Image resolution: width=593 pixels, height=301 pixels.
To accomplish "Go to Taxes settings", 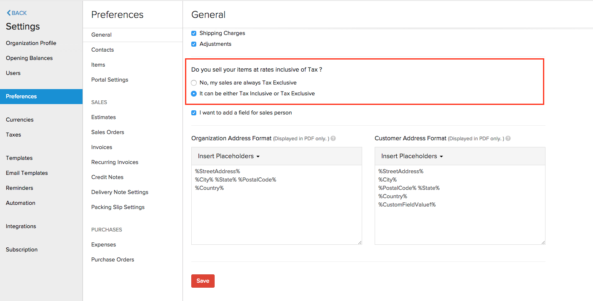I will click(13, 135).
